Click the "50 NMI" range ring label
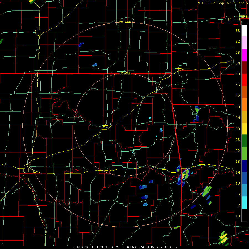Screen dimensions: 249x249 pos(125,73)
